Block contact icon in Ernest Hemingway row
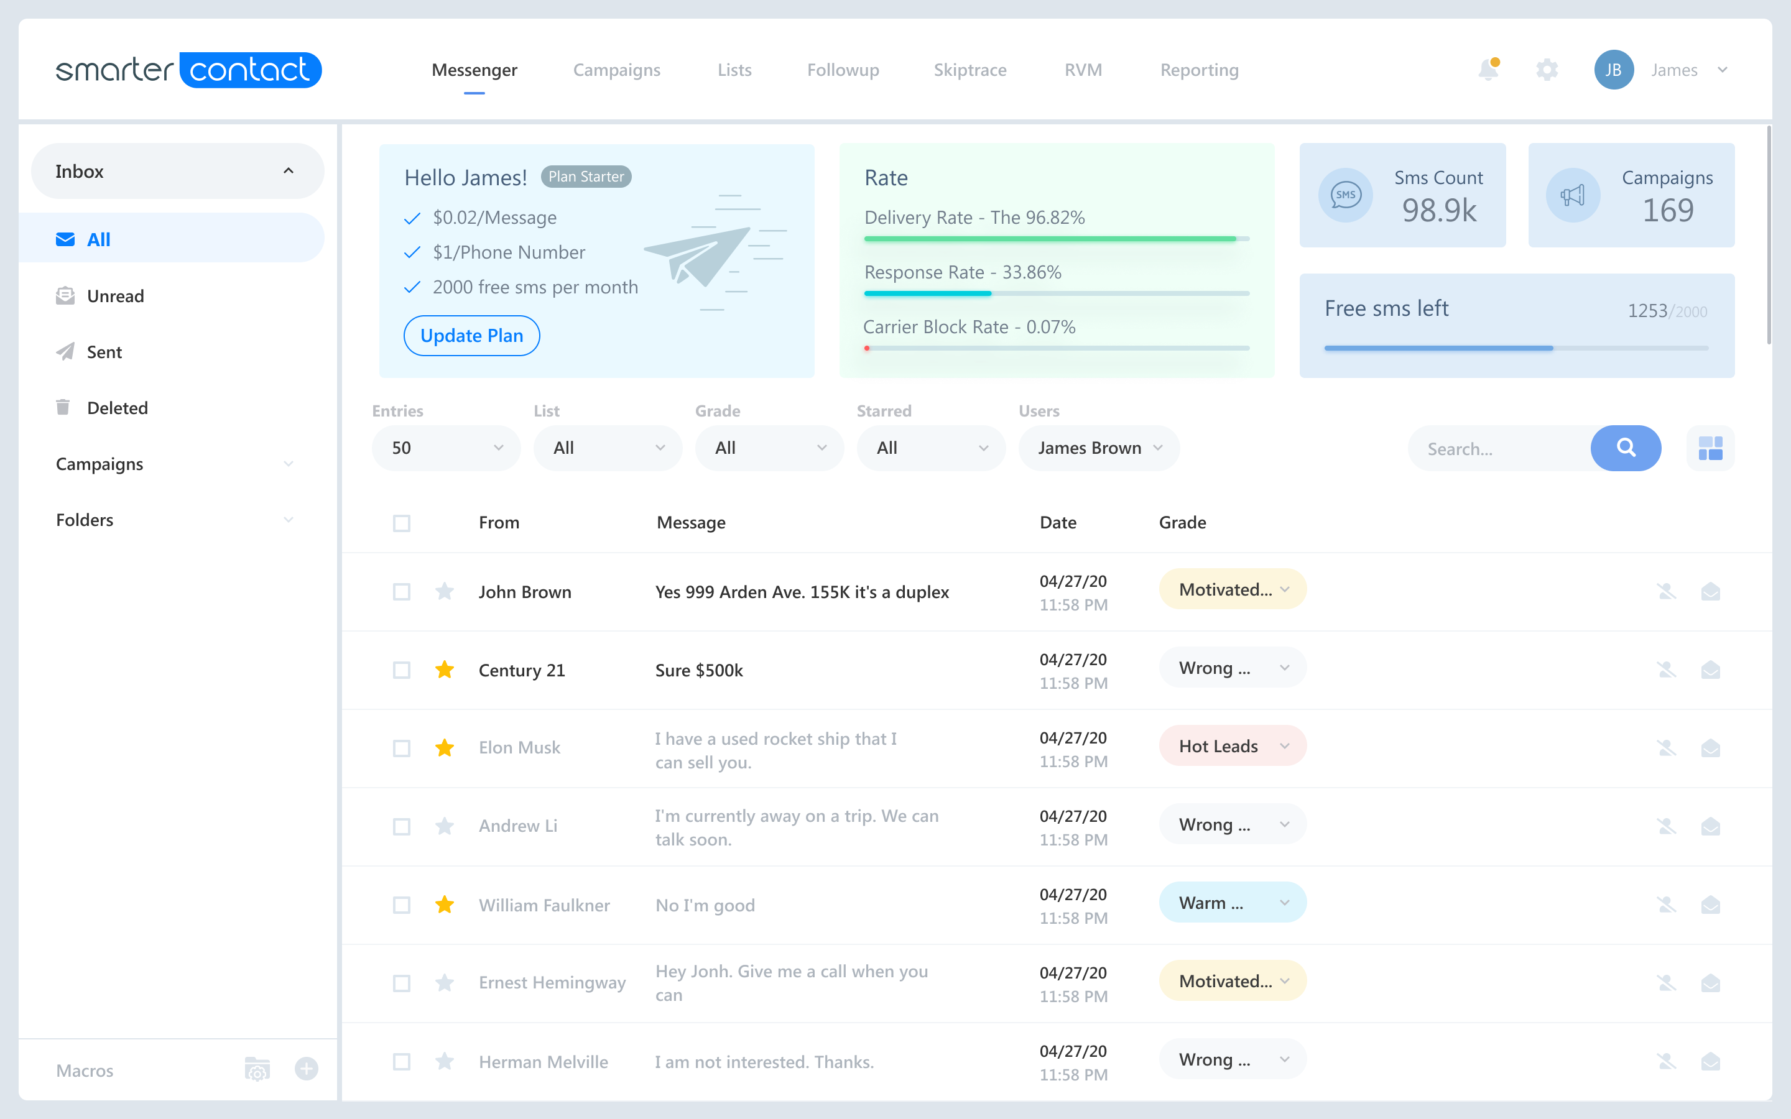Viewport: 1791px width, 1119px height. coord(1666,983)
